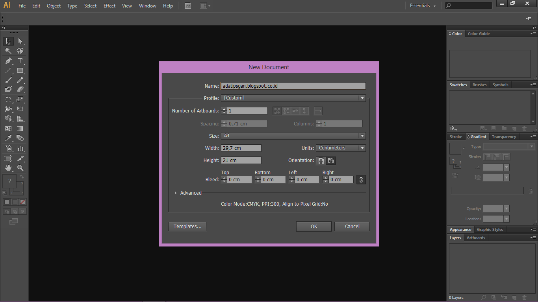Click the delete trash icon in Swatches panel
The image size is (538, 302).
point(524,128)
